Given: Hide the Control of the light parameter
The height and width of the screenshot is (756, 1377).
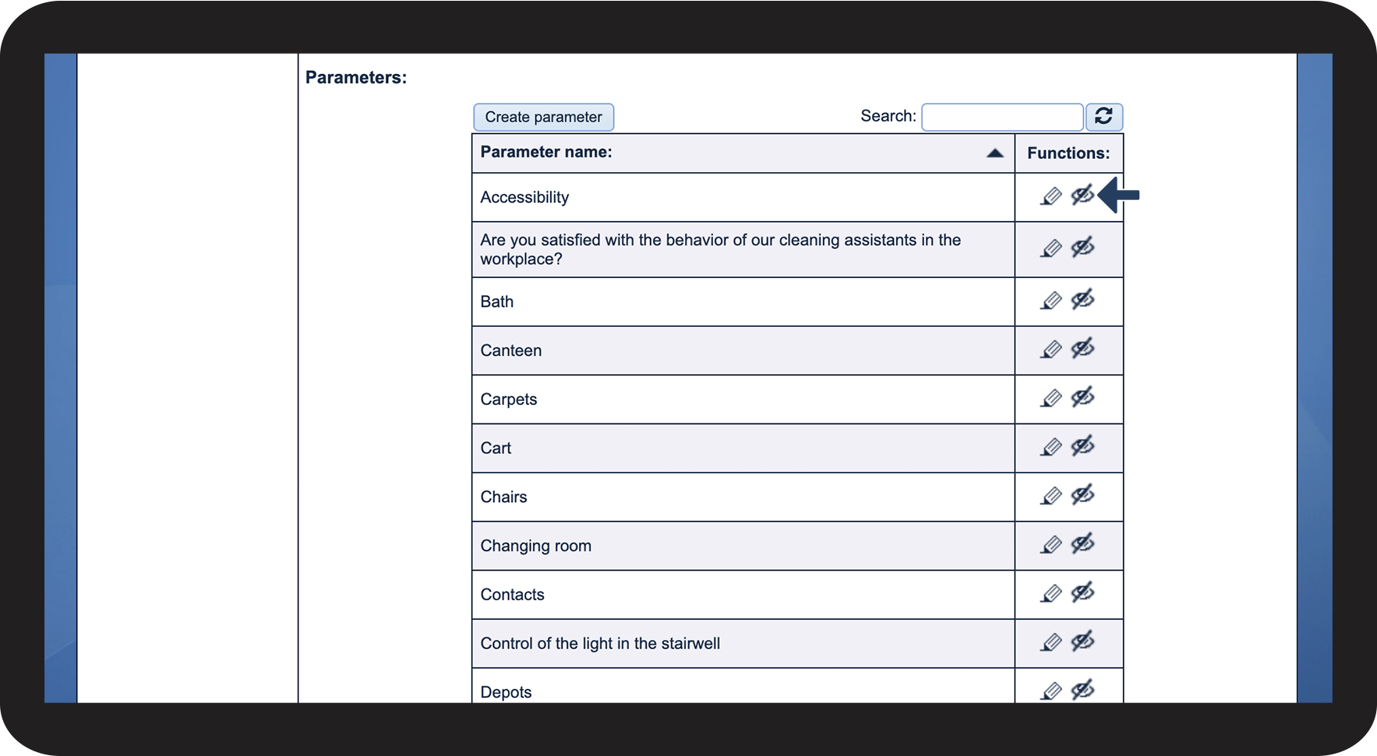Looking at the screenshot, I should pyautogui.click(x=1082, y=642).
